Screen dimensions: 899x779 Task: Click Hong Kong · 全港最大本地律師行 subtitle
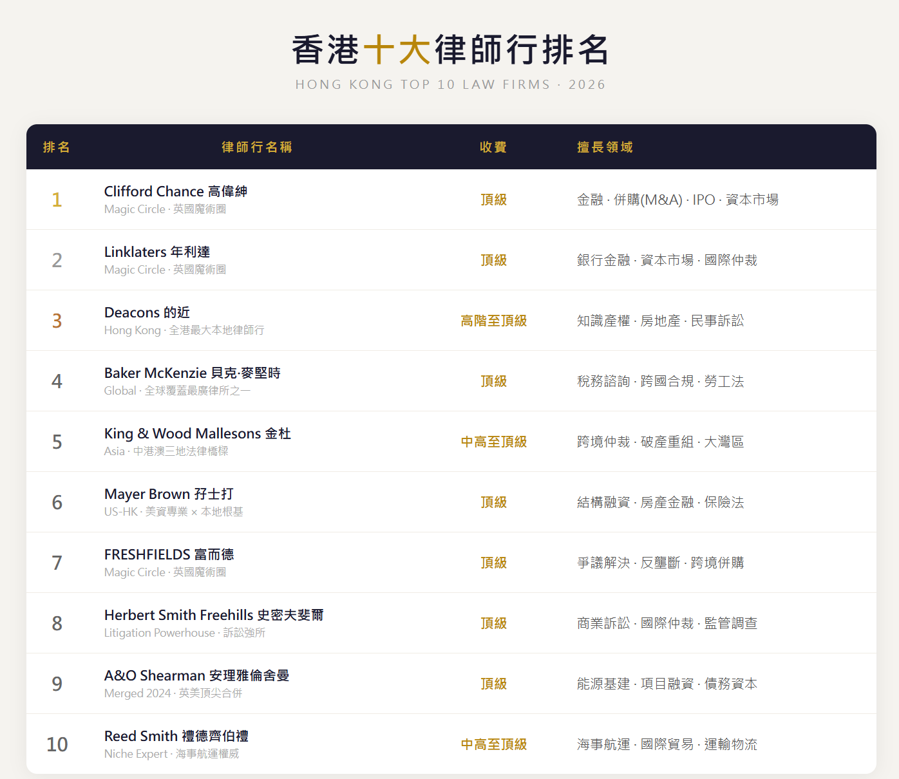pos(184,330)
